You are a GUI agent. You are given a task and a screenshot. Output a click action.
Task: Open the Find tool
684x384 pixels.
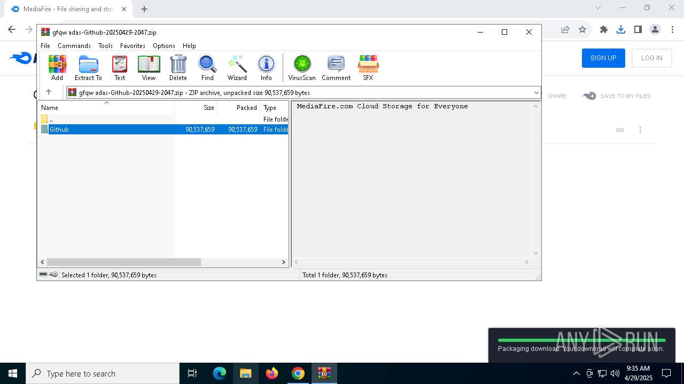click(x=207, y=68)
